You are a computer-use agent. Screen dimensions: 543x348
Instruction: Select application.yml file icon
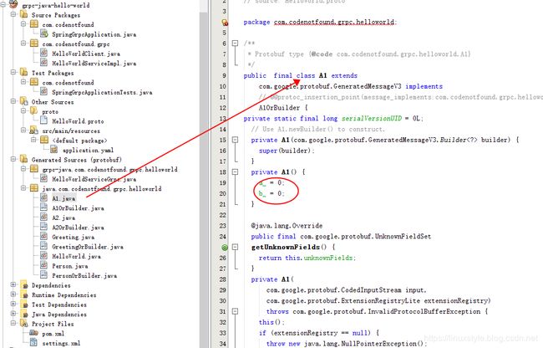pyautogui.click(x=54, y=150)
